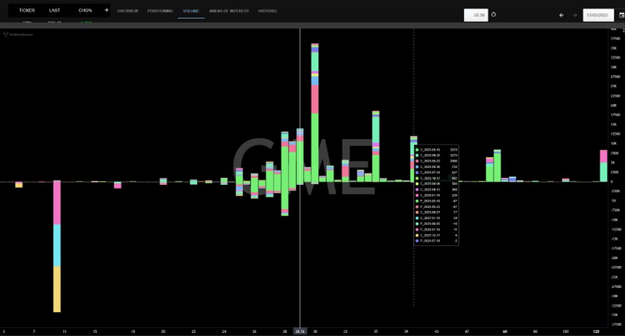
Task: Reset the price level with refresh icon
Action: [494, 15]
